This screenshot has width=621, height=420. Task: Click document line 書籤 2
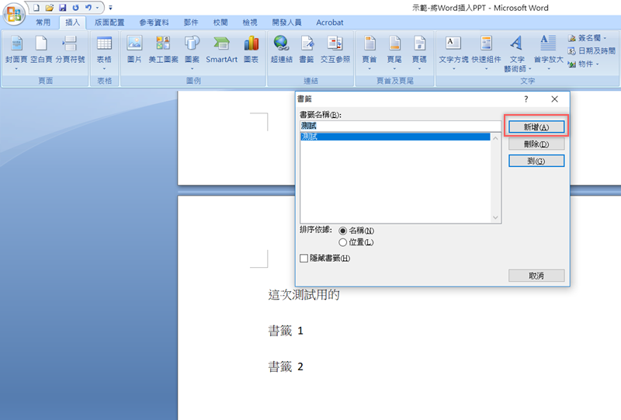[x=286, y=367]
